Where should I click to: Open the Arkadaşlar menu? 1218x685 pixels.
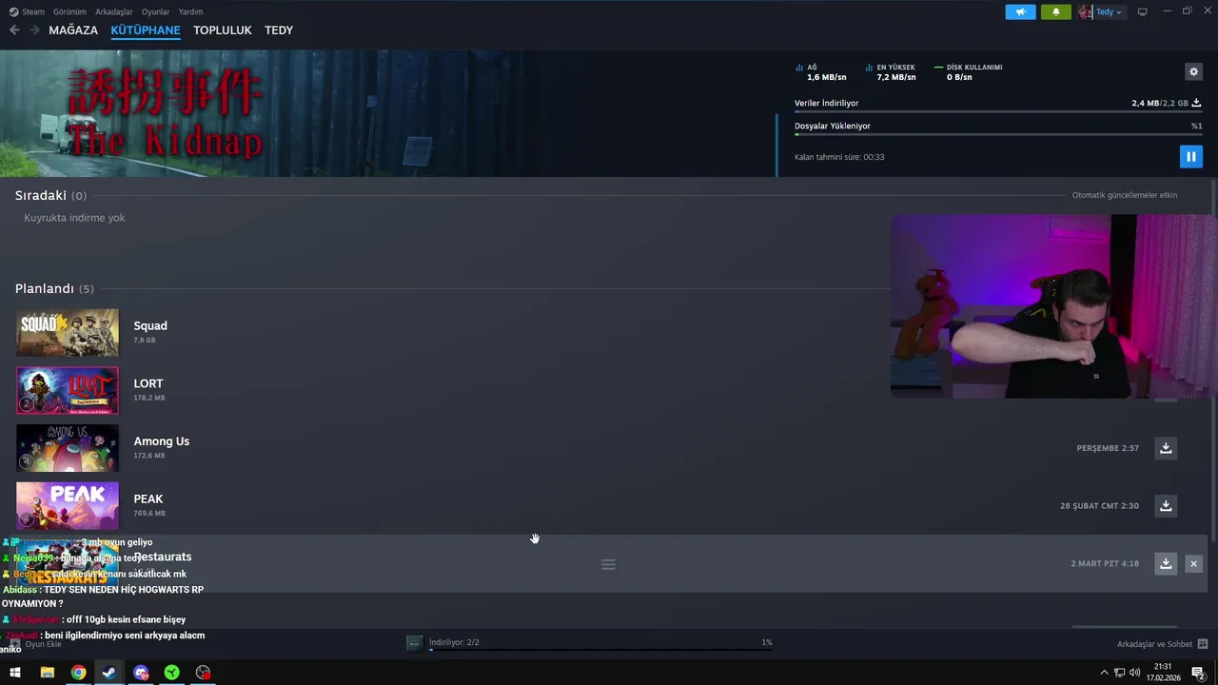point(114,11)
